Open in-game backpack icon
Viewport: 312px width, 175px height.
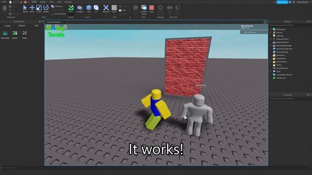pyautogui.click(x=65, y=27)
